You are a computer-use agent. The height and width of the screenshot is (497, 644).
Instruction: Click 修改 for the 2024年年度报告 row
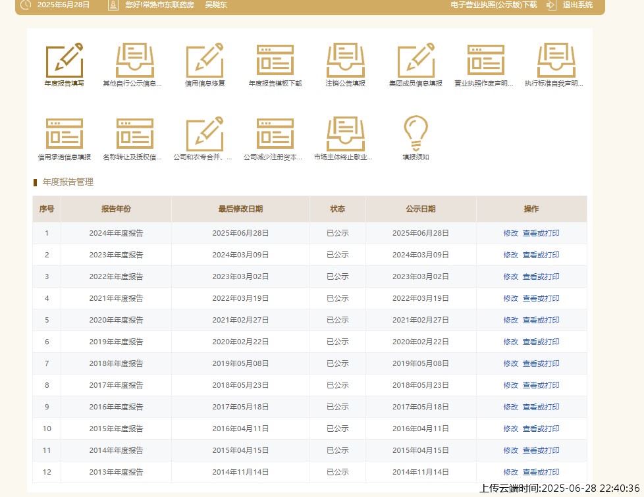tap(511, 233)
